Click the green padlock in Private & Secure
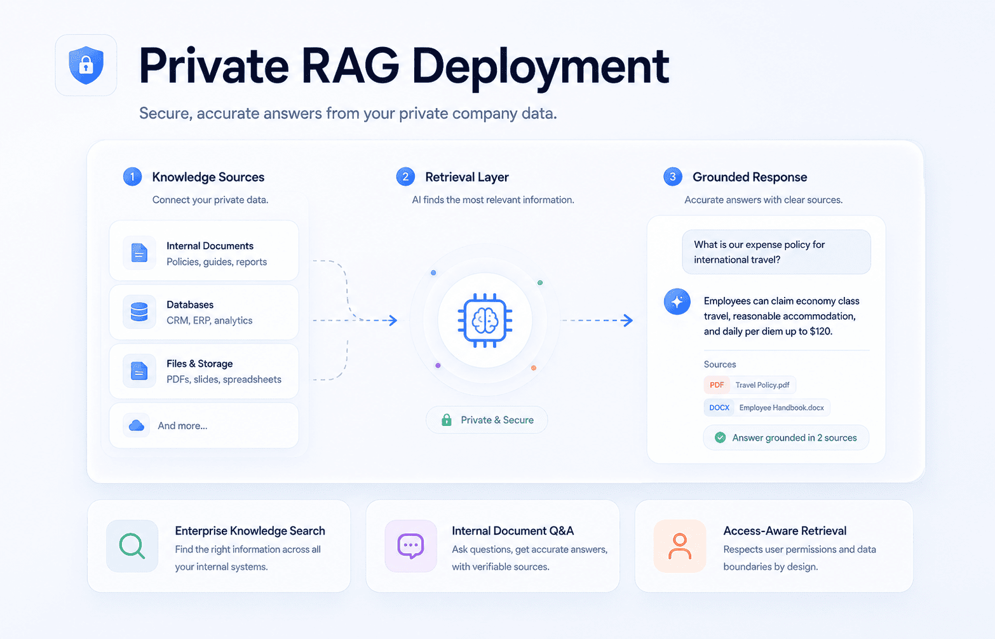 pos(447,420)
